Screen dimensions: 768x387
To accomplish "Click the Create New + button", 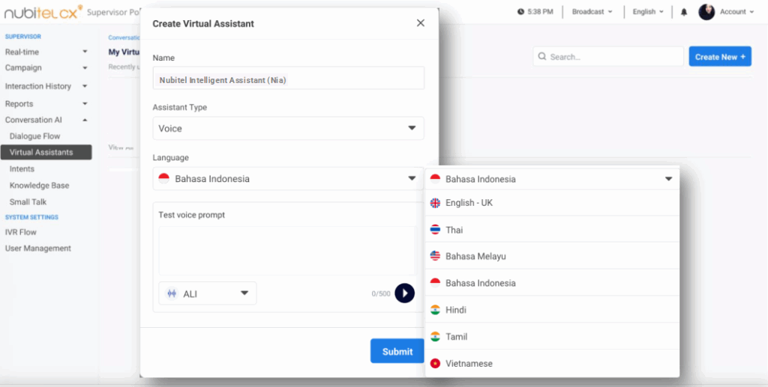I will [720, 57].
